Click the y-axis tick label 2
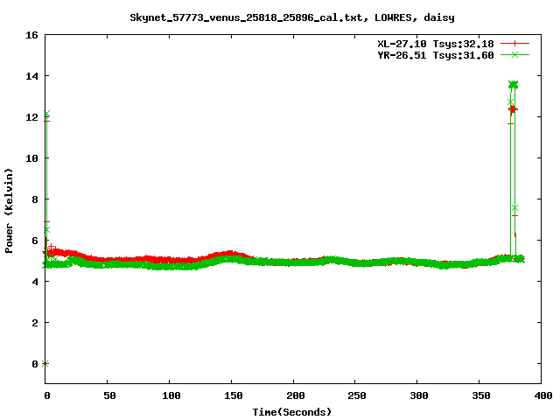Viewport: 560px width, 420px height. (35, 323)
